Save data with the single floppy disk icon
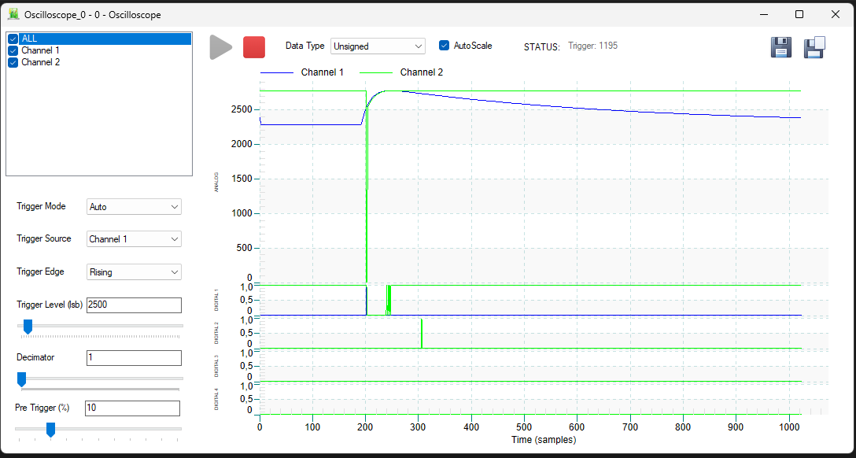 pos(781,47)
